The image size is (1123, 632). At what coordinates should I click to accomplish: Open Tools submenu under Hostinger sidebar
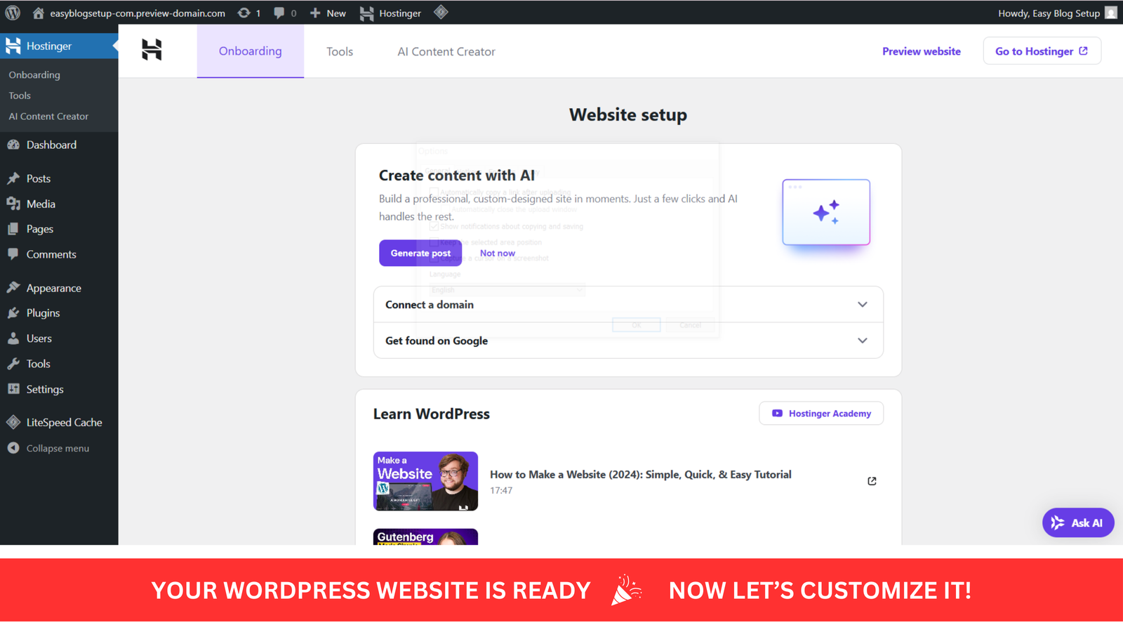point(20,96)
